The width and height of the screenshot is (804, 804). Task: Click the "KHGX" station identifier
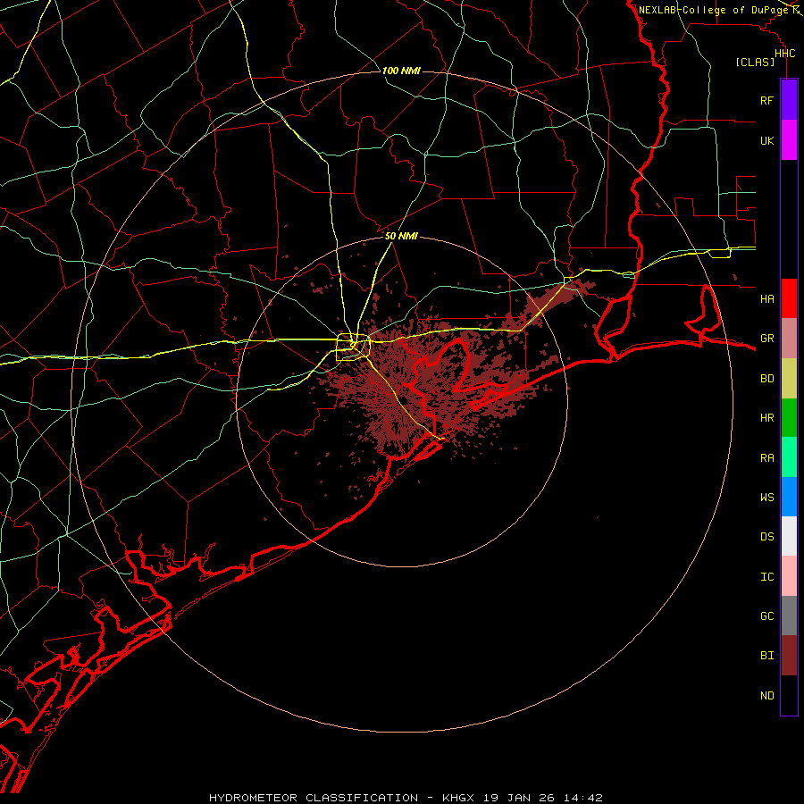pyautogui.click(x=458, y=798)
